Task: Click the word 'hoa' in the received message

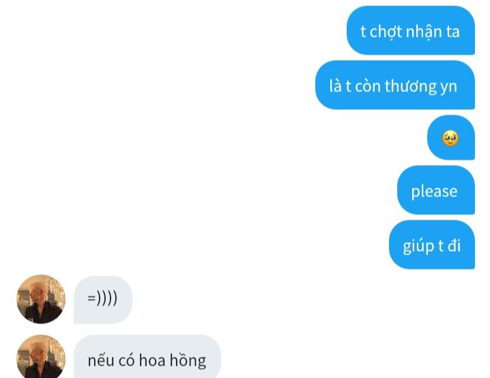Action: click(152, 360)
